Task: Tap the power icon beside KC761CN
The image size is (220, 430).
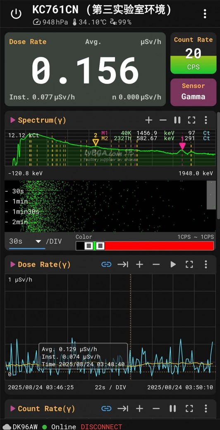Action: pos(16,13)
